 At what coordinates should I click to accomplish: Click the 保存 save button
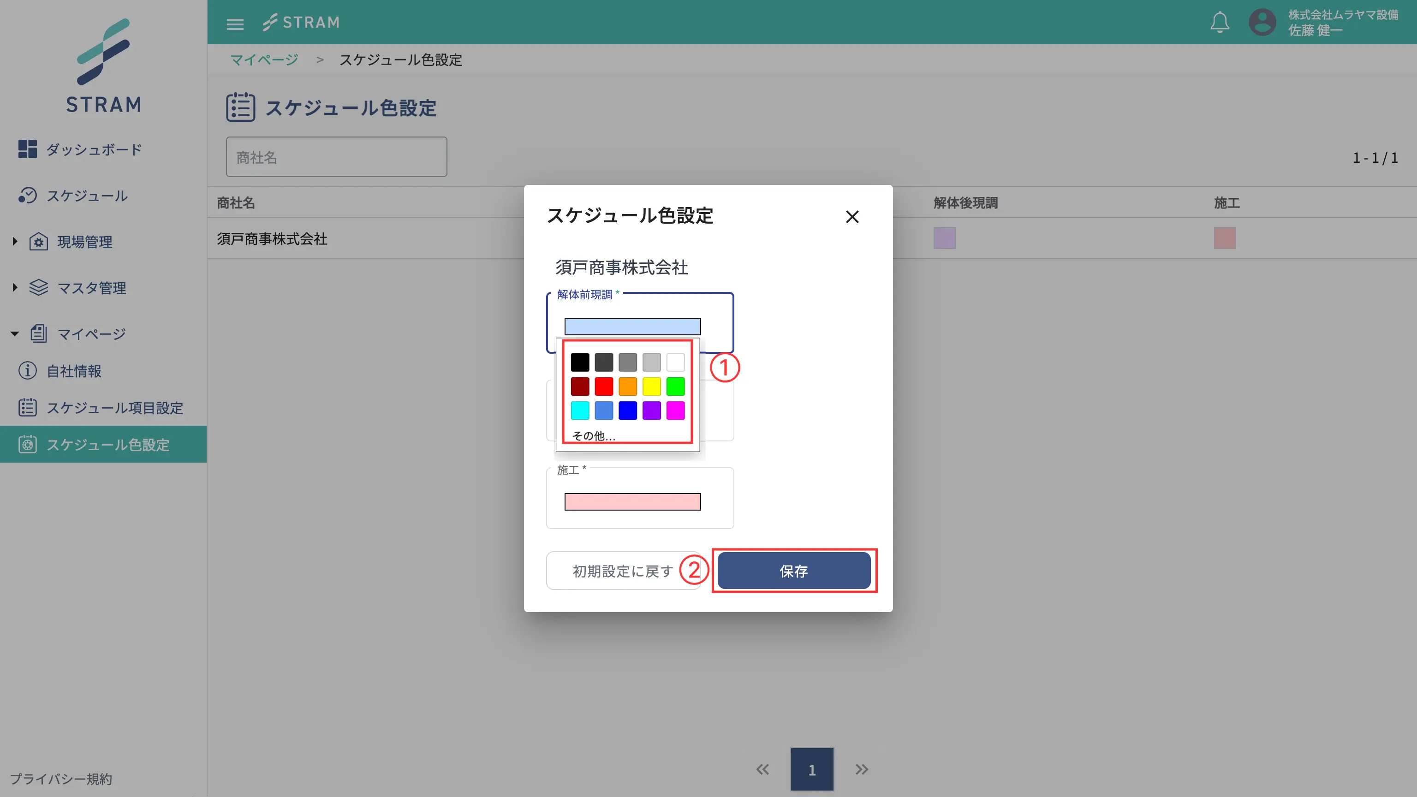coord(794,571)
